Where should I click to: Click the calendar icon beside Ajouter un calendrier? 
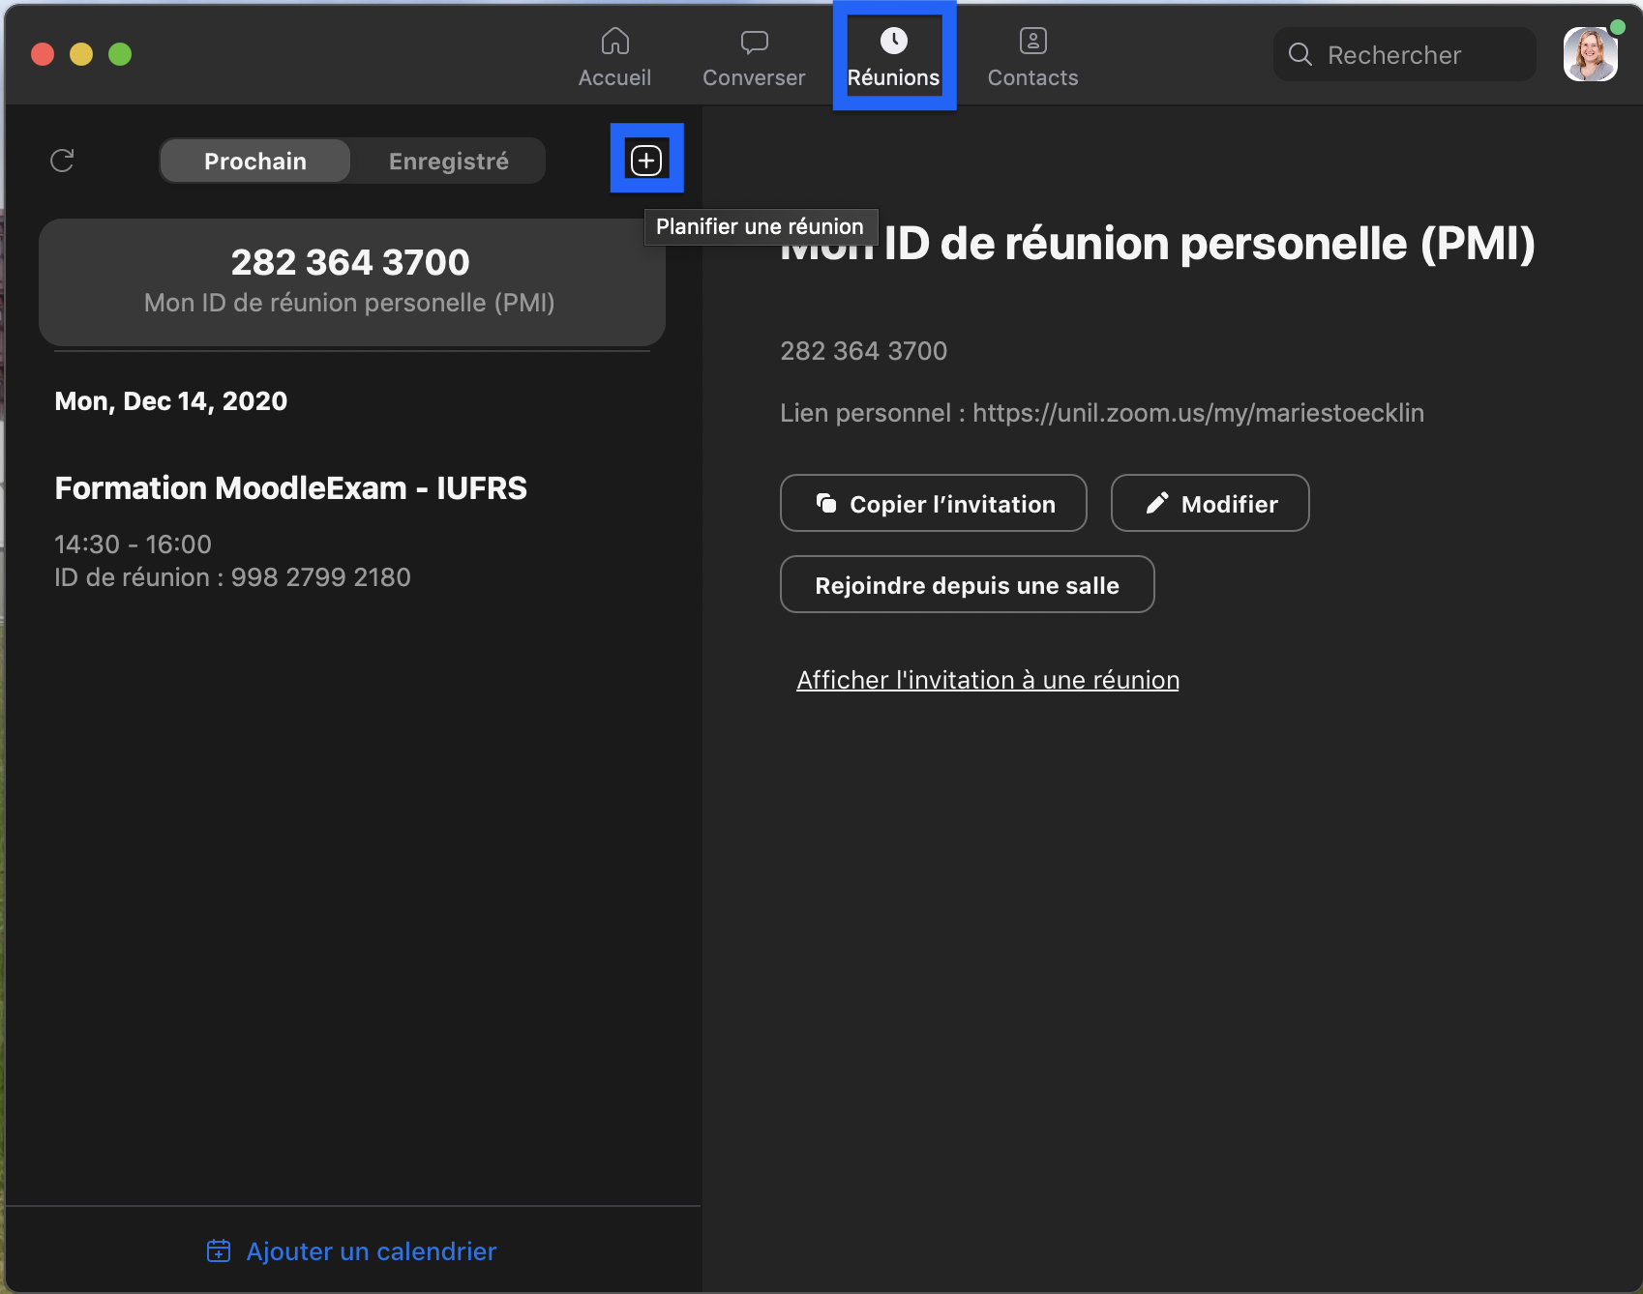tap(219, 1251)
